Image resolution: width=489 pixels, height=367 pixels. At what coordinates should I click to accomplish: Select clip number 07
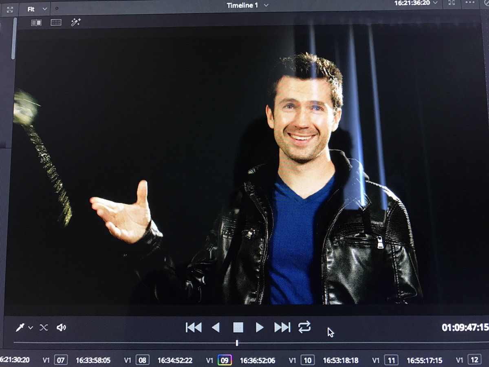click(x=61, y=360)
